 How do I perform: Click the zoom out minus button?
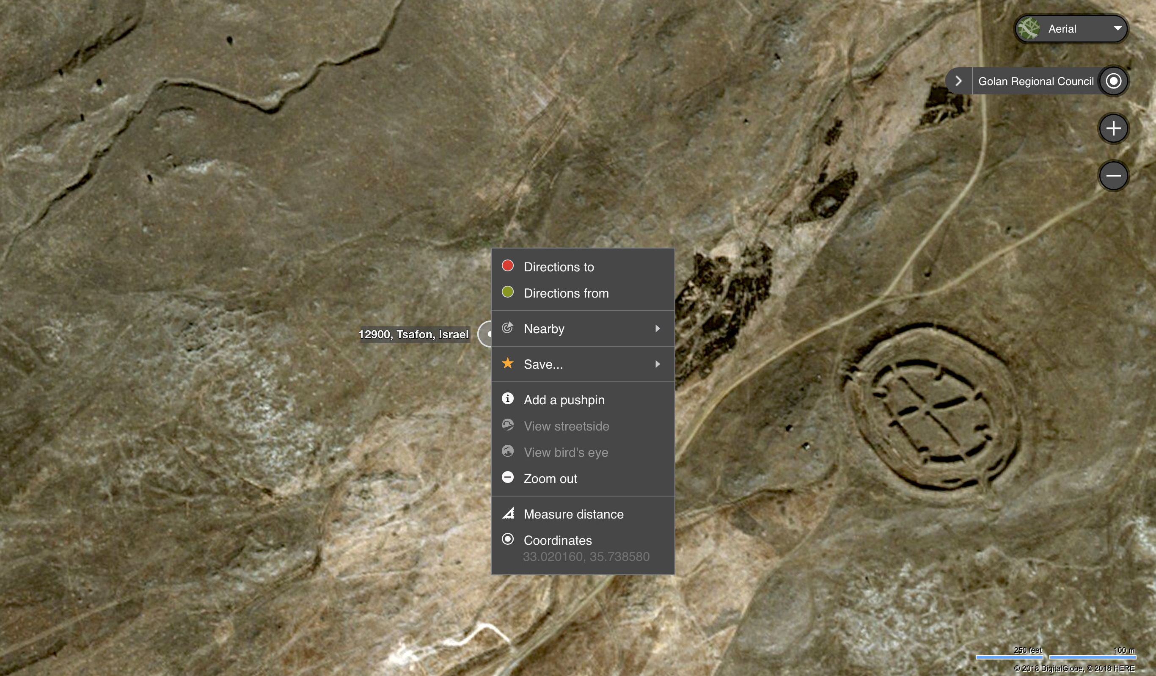pyautogui.click(x=1113, y=175)
